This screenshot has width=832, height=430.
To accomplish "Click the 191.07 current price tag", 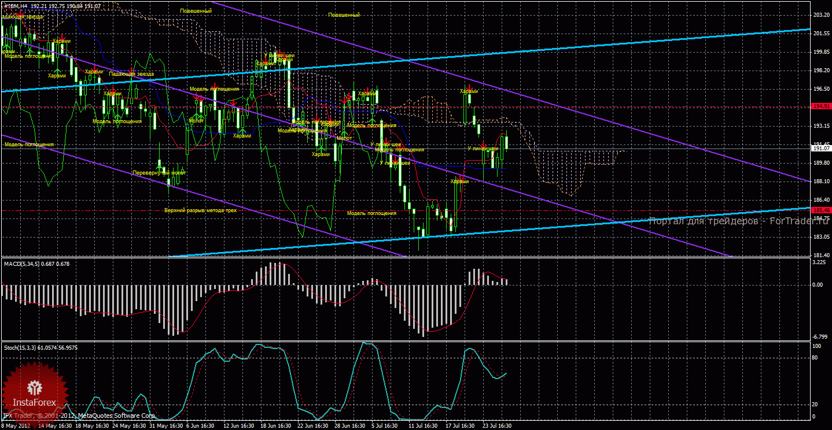I will pos(821,149).
